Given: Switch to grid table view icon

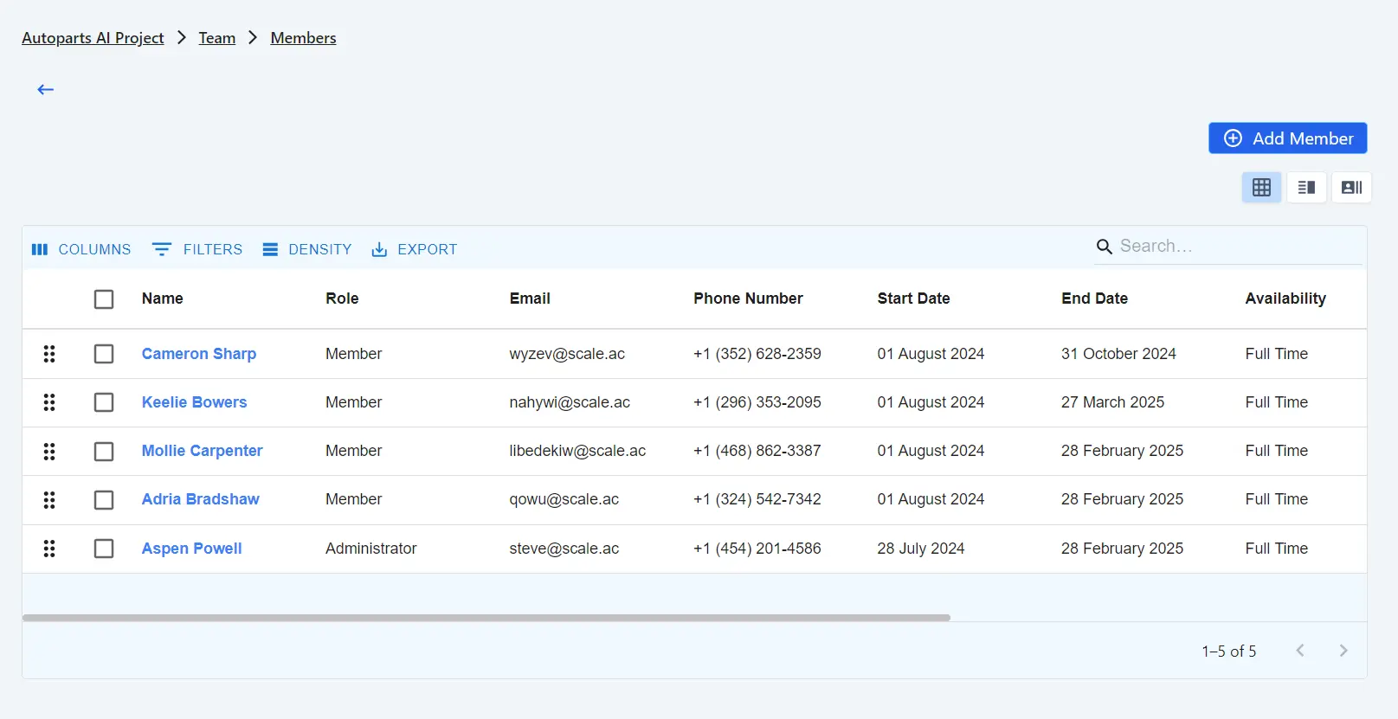Looking at the screenshot, I should (x=1261, y=187).
